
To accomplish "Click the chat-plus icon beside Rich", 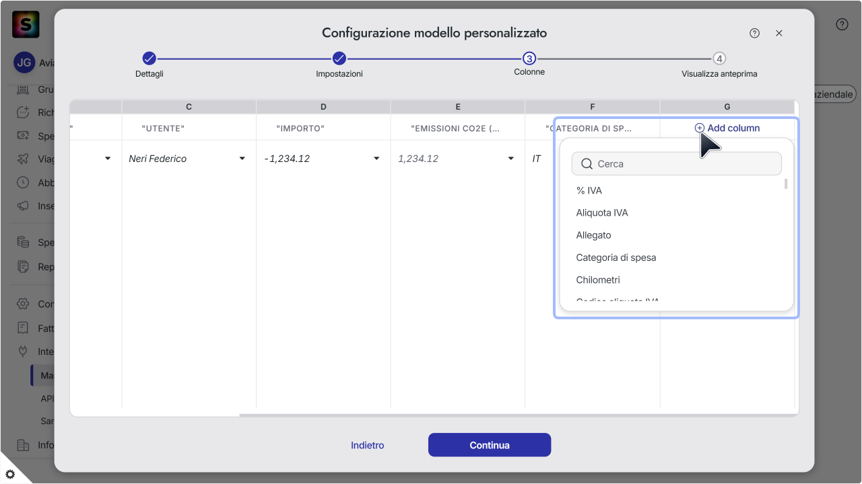I will (x=23, y=112).
